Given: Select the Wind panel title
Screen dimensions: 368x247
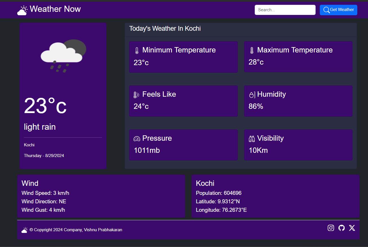Looking at the screenshot, I should click(x=30, y=183).
